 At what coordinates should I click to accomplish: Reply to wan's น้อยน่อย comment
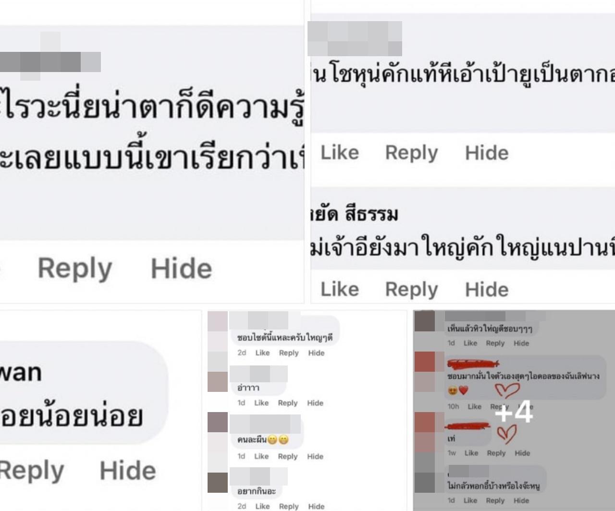31,471
